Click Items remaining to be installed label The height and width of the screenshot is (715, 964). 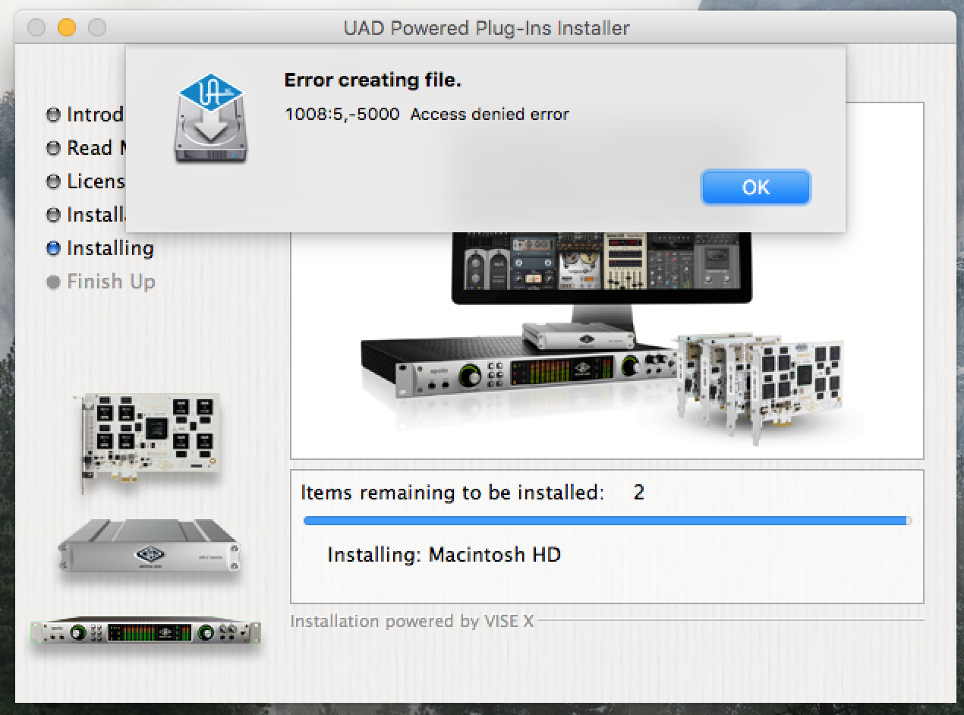tap(452, 493)
